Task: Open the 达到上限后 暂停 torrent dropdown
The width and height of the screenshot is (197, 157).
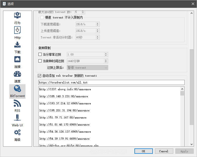Action: click(x=88, y=68)
